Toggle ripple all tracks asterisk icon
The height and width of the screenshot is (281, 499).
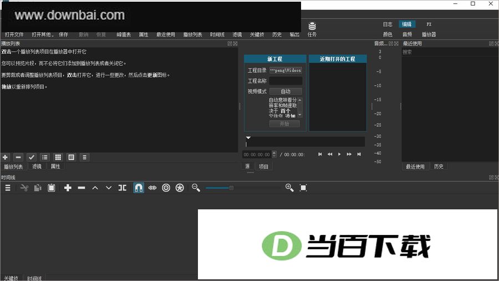click(x=180, y=188)
